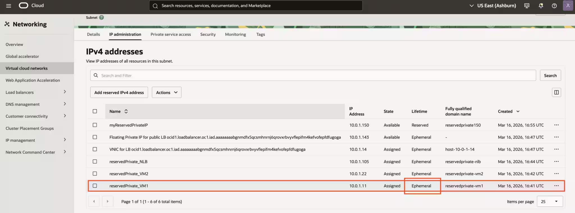Open the Private service access tab
Image resolution: width=575 pixels, height=213 pixels.
tap(171, 34)
